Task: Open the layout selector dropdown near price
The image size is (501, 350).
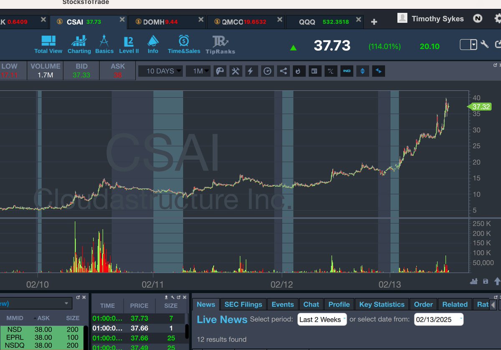Action: point(468,45)
